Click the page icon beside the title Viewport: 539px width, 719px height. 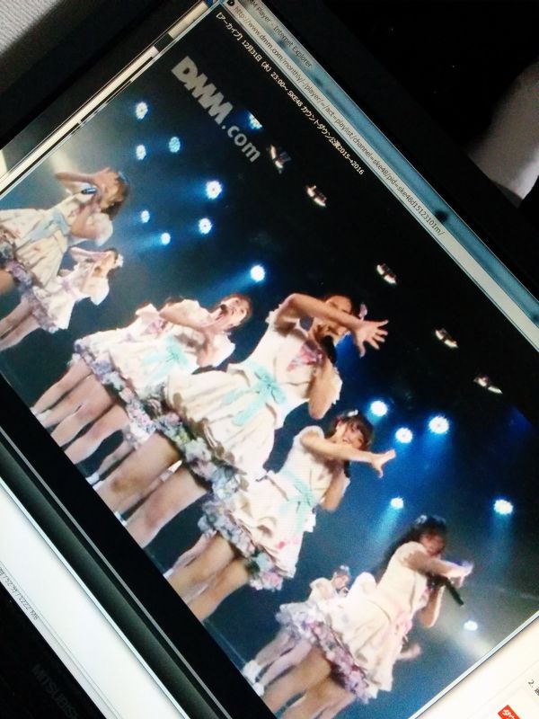tap(232, 4)
